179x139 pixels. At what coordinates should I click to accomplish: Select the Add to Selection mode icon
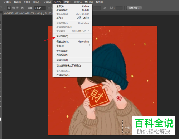pos(14,8)
